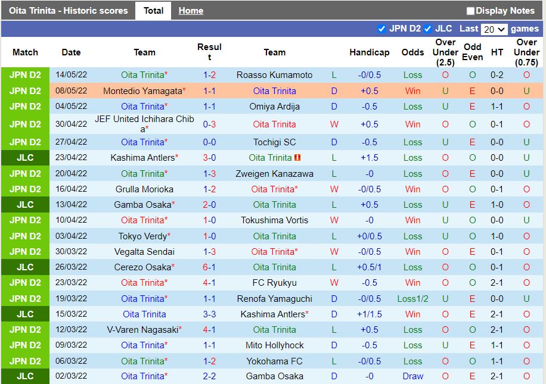The width and height of the screenshot is (546, 384).
Task: Select the JLC league cell on 23/04/22
Action: click(x=25, y=158)
